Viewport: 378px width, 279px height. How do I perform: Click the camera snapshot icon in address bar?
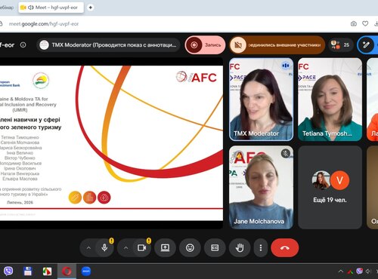pos(354,23)
